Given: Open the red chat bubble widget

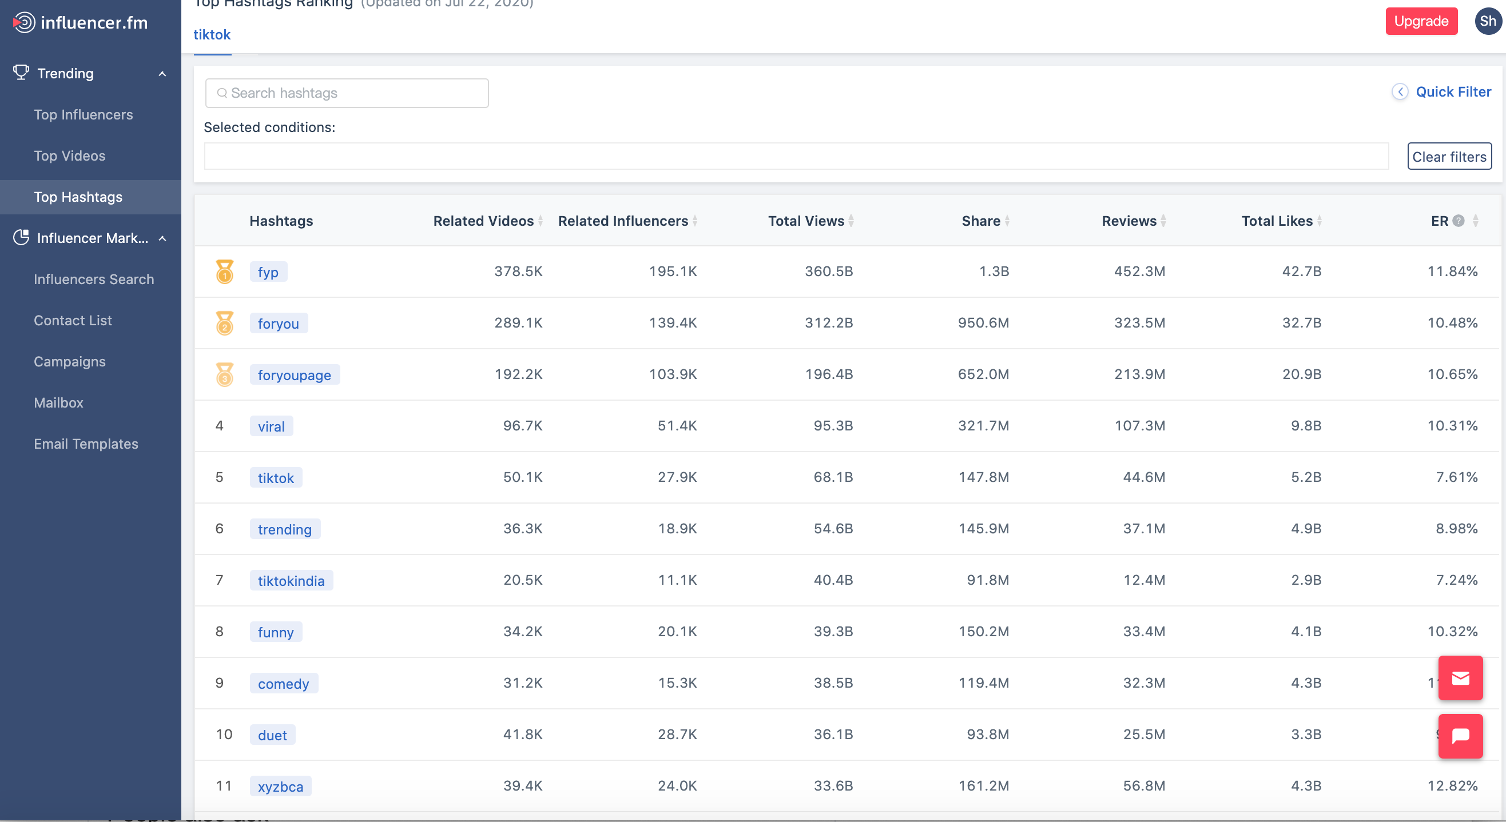Looking at the screenshot, I should click(x=1460, y=736).
